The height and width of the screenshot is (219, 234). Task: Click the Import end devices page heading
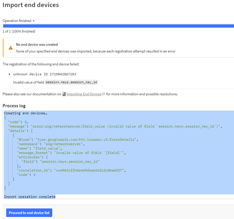[x=31, y=5]
